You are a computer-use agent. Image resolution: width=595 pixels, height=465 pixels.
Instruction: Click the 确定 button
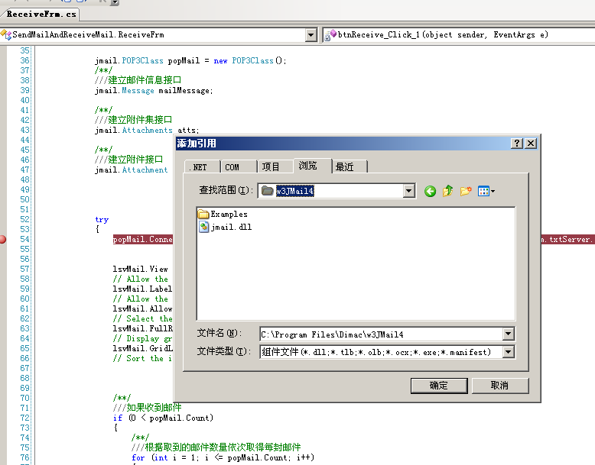click(438, 385)
